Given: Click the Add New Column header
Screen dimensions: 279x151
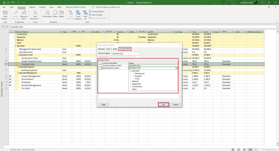Looking at the screenshot, I should point(254,32).
